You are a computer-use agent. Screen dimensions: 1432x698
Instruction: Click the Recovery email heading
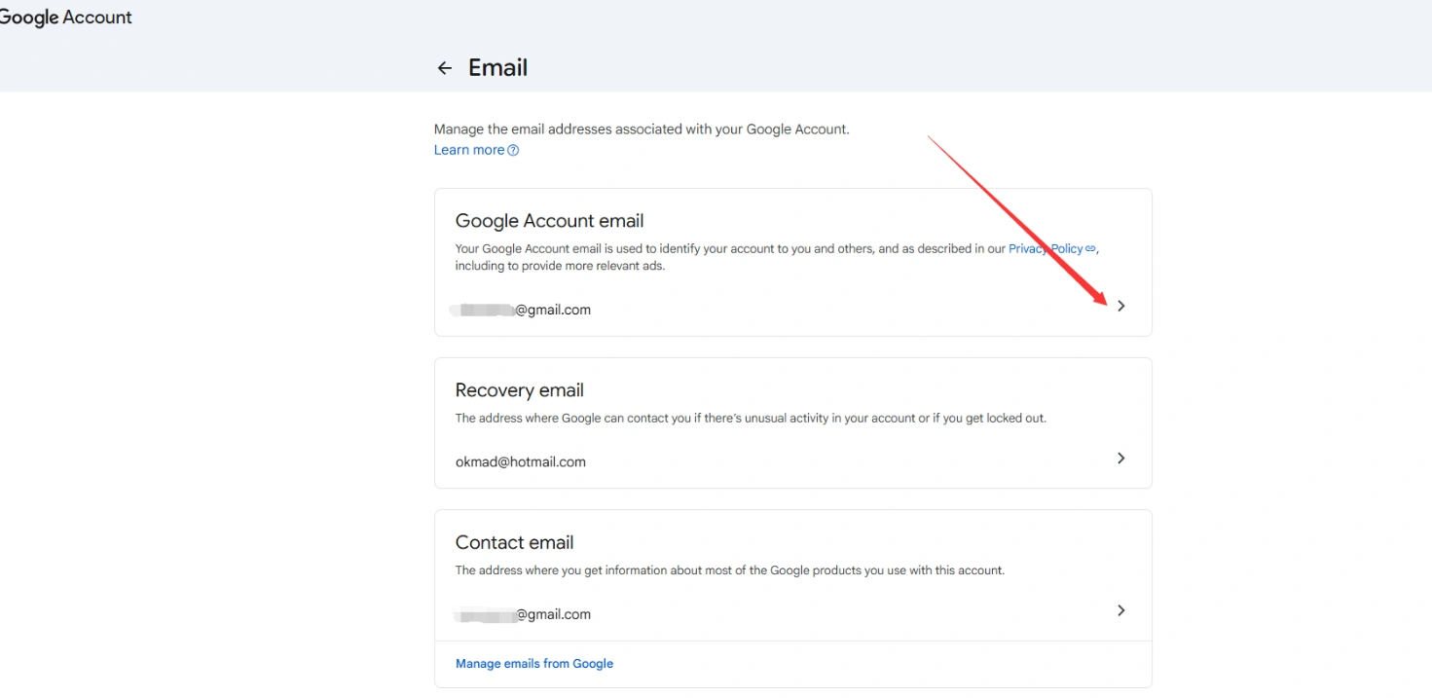tap(520, 390)
